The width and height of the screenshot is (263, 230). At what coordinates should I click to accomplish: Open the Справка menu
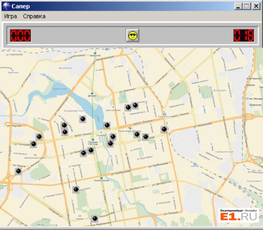coord(34,16)
